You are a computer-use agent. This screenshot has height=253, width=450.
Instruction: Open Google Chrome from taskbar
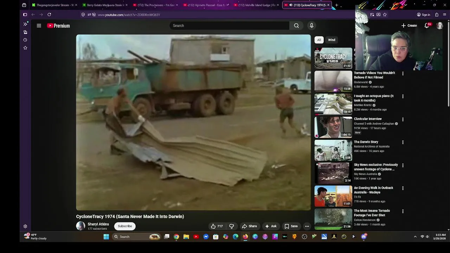point(176,236)
